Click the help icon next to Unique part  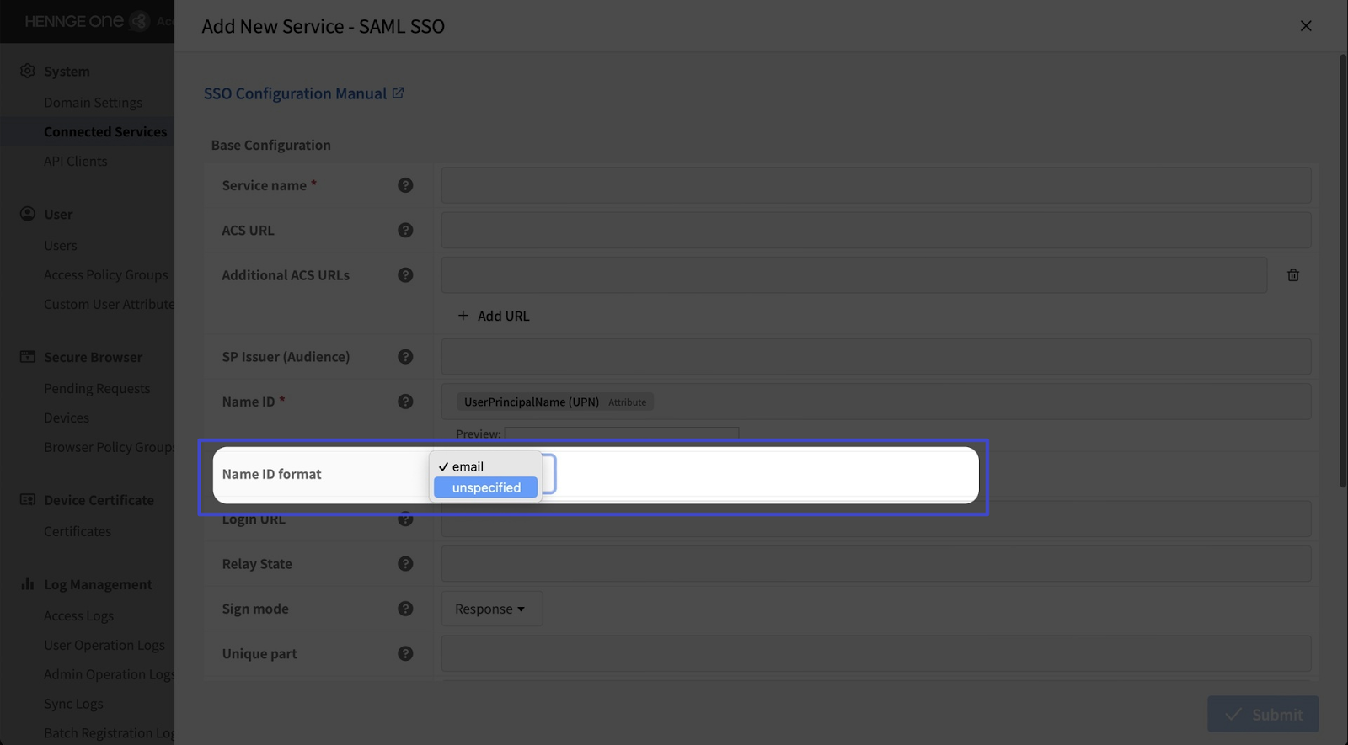click(405, 653)
